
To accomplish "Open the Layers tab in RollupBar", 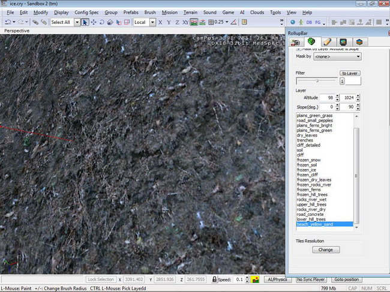I will (359, 42).
